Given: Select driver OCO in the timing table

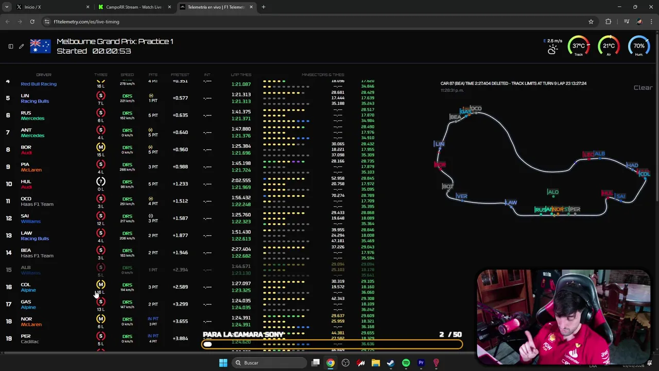Looking at the screenshot, I should (x=26, y=199).
